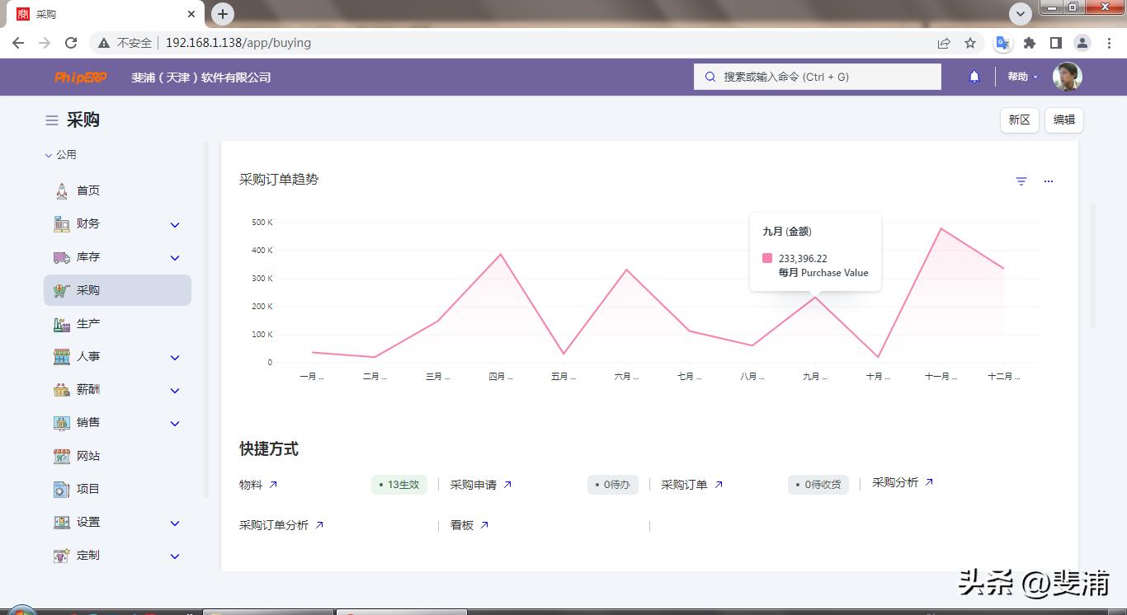Click the search command input field
Viewport: 1127px width, 615px height.
click(817, 76)
